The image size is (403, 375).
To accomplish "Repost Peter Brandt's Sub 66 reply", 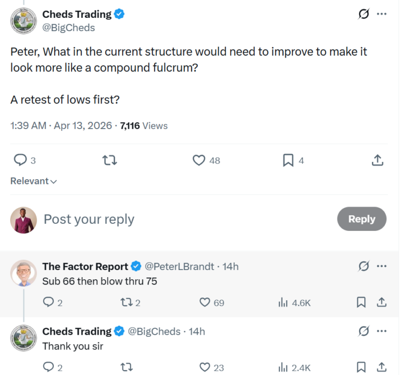I will click(127, 302).
